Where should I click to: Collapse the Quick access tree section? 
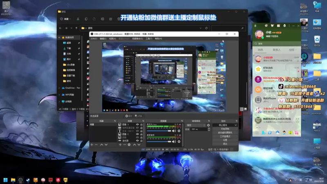[x=59, y=38]
